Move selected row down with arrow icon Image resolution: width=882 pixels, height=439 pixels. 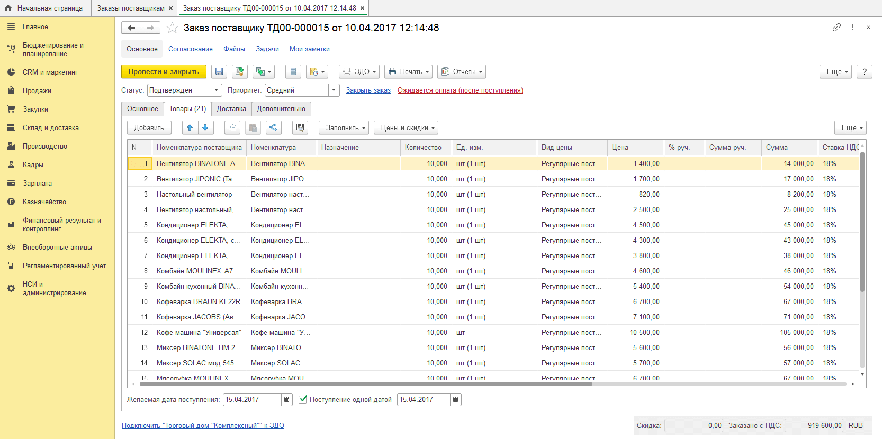(x=205, y=127)
